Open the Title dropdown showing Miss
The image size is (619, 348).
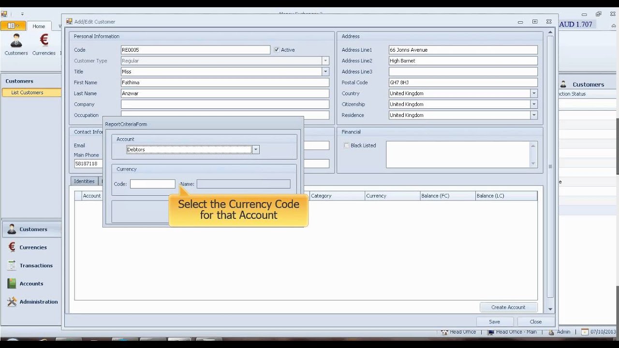pos(325,72)
